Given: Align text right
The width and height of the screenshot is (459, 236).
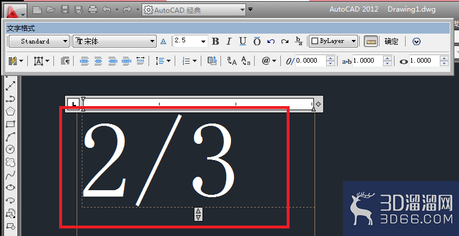Looking at the screenshot, I should pos(113,61).
